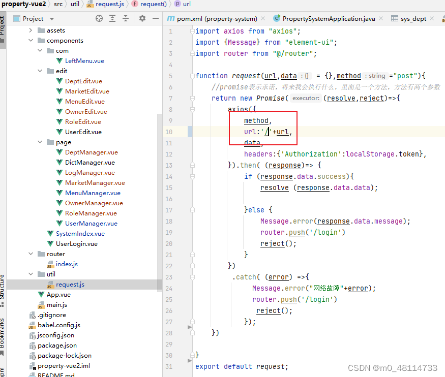The image size is (445, 377).
Task: Open router index.js file
Action: point(67,264)
